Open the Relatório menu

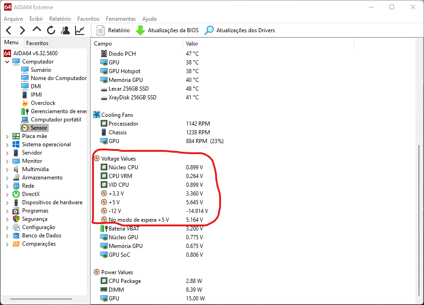(60, 19)
